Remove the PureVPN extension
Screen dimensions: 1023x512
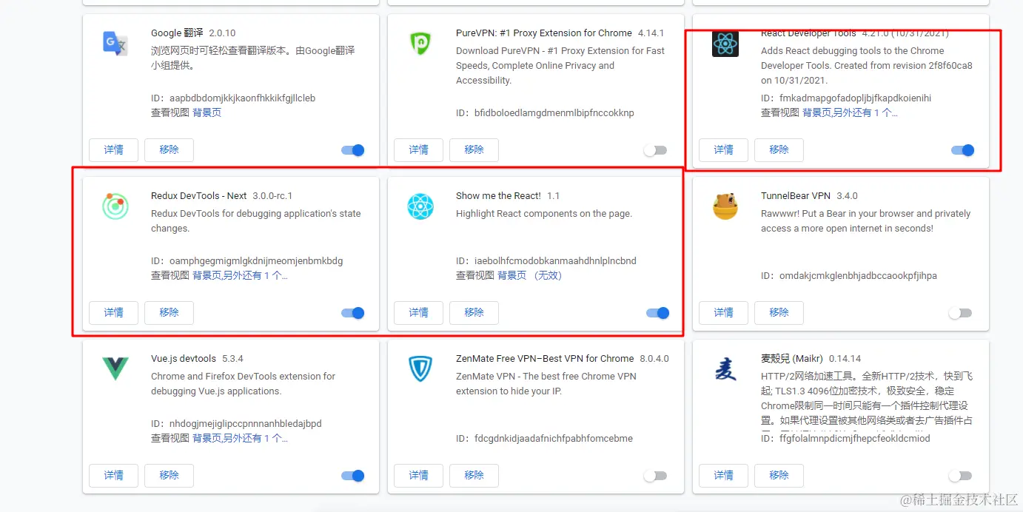(474, 149)
